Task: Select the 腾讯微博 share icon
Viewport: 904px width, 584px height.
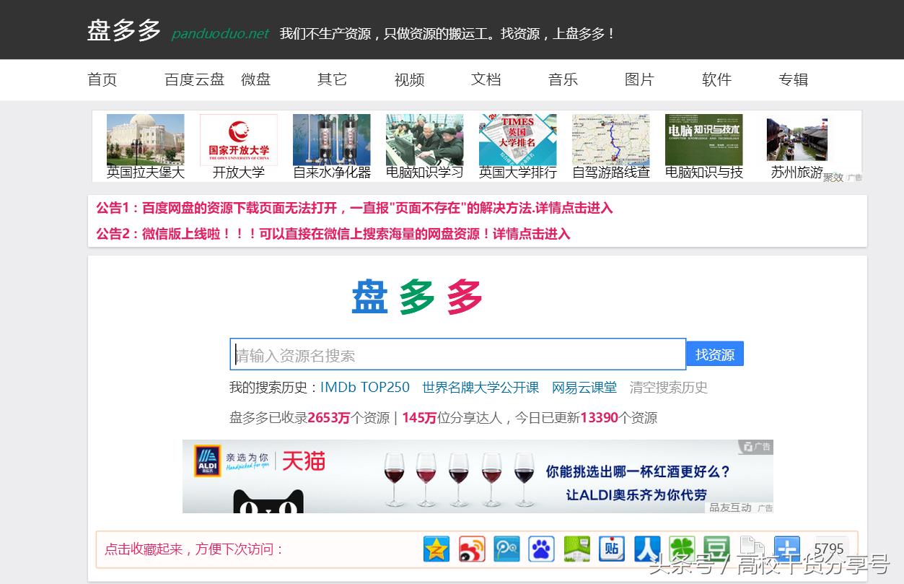Action: pos(506,549)
